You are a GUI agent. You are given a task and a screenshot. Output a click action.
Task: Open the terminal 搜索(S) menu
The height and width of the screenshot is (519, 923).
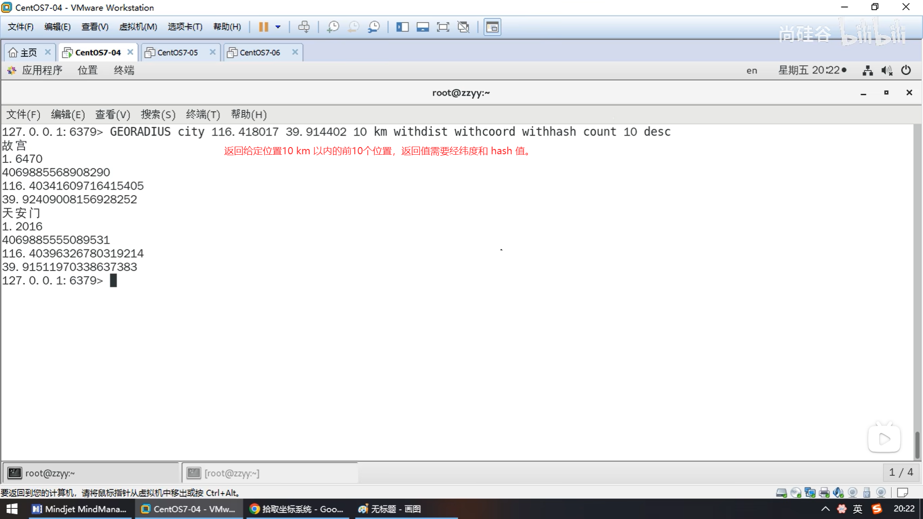[158, 115]
